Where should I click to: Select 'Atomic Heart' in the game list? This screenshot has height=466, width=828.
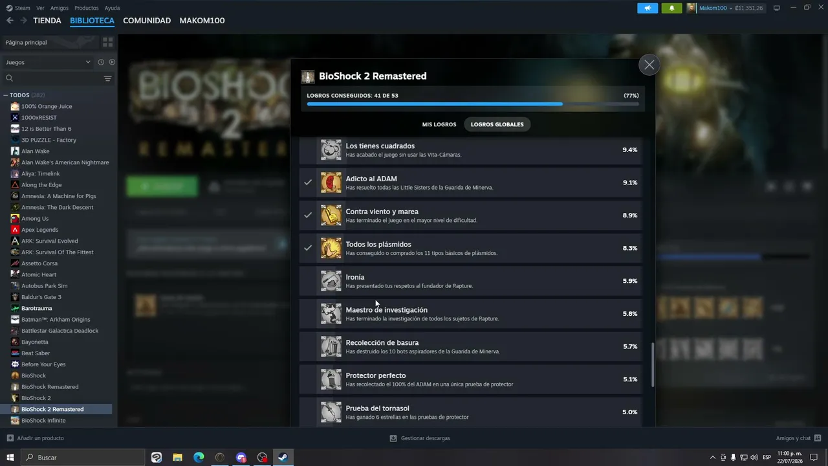39,274
